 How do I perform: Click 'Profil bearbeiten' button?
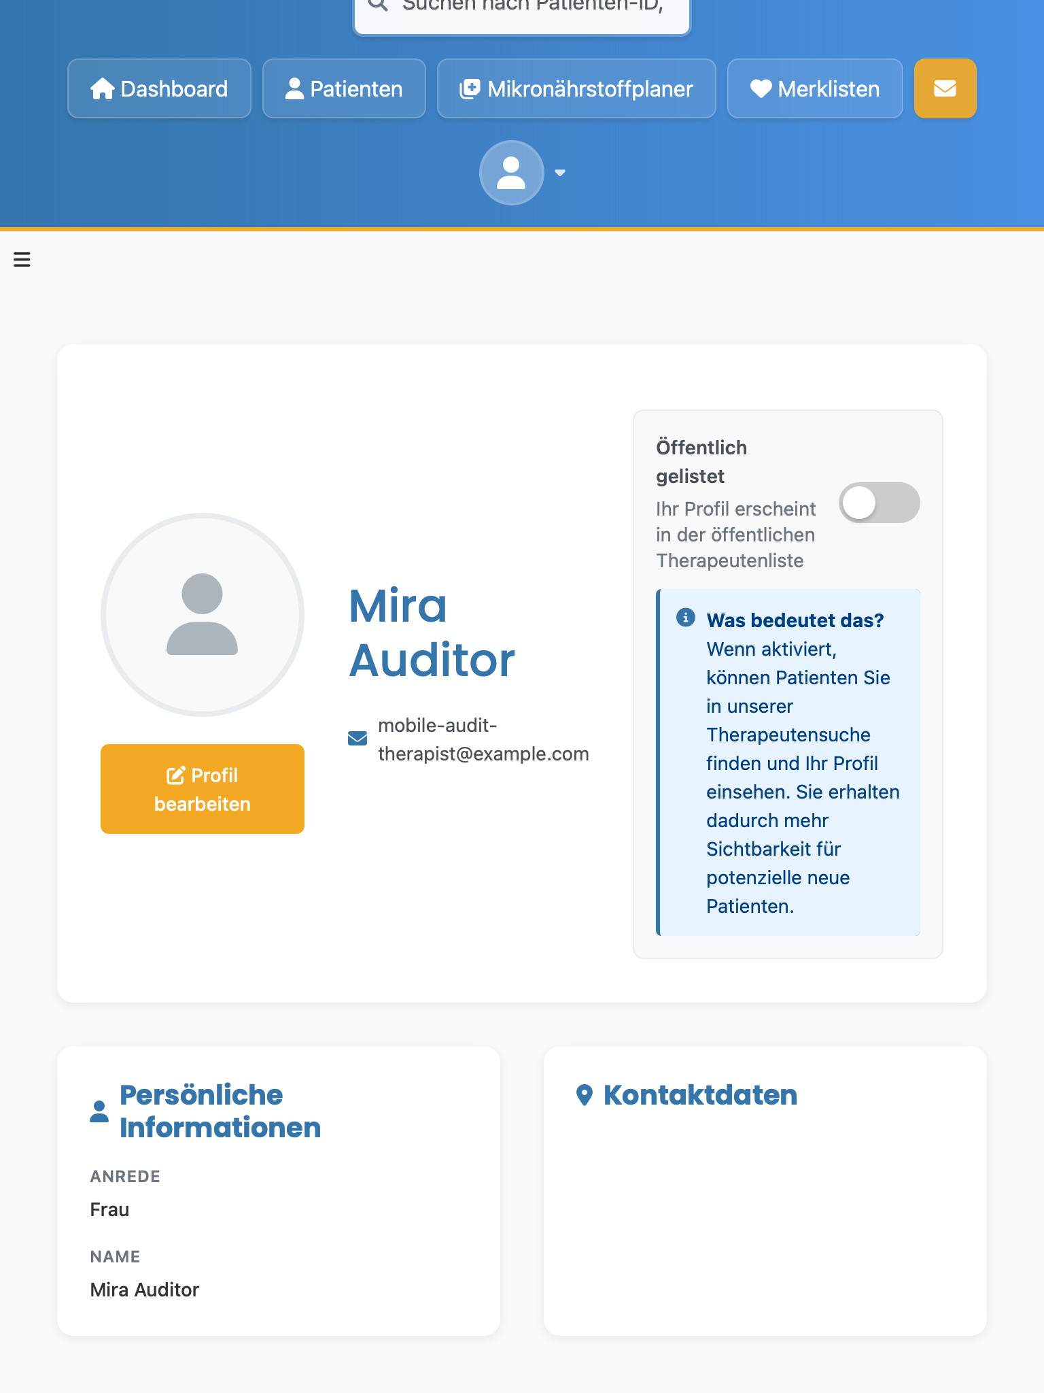[203, 789]
